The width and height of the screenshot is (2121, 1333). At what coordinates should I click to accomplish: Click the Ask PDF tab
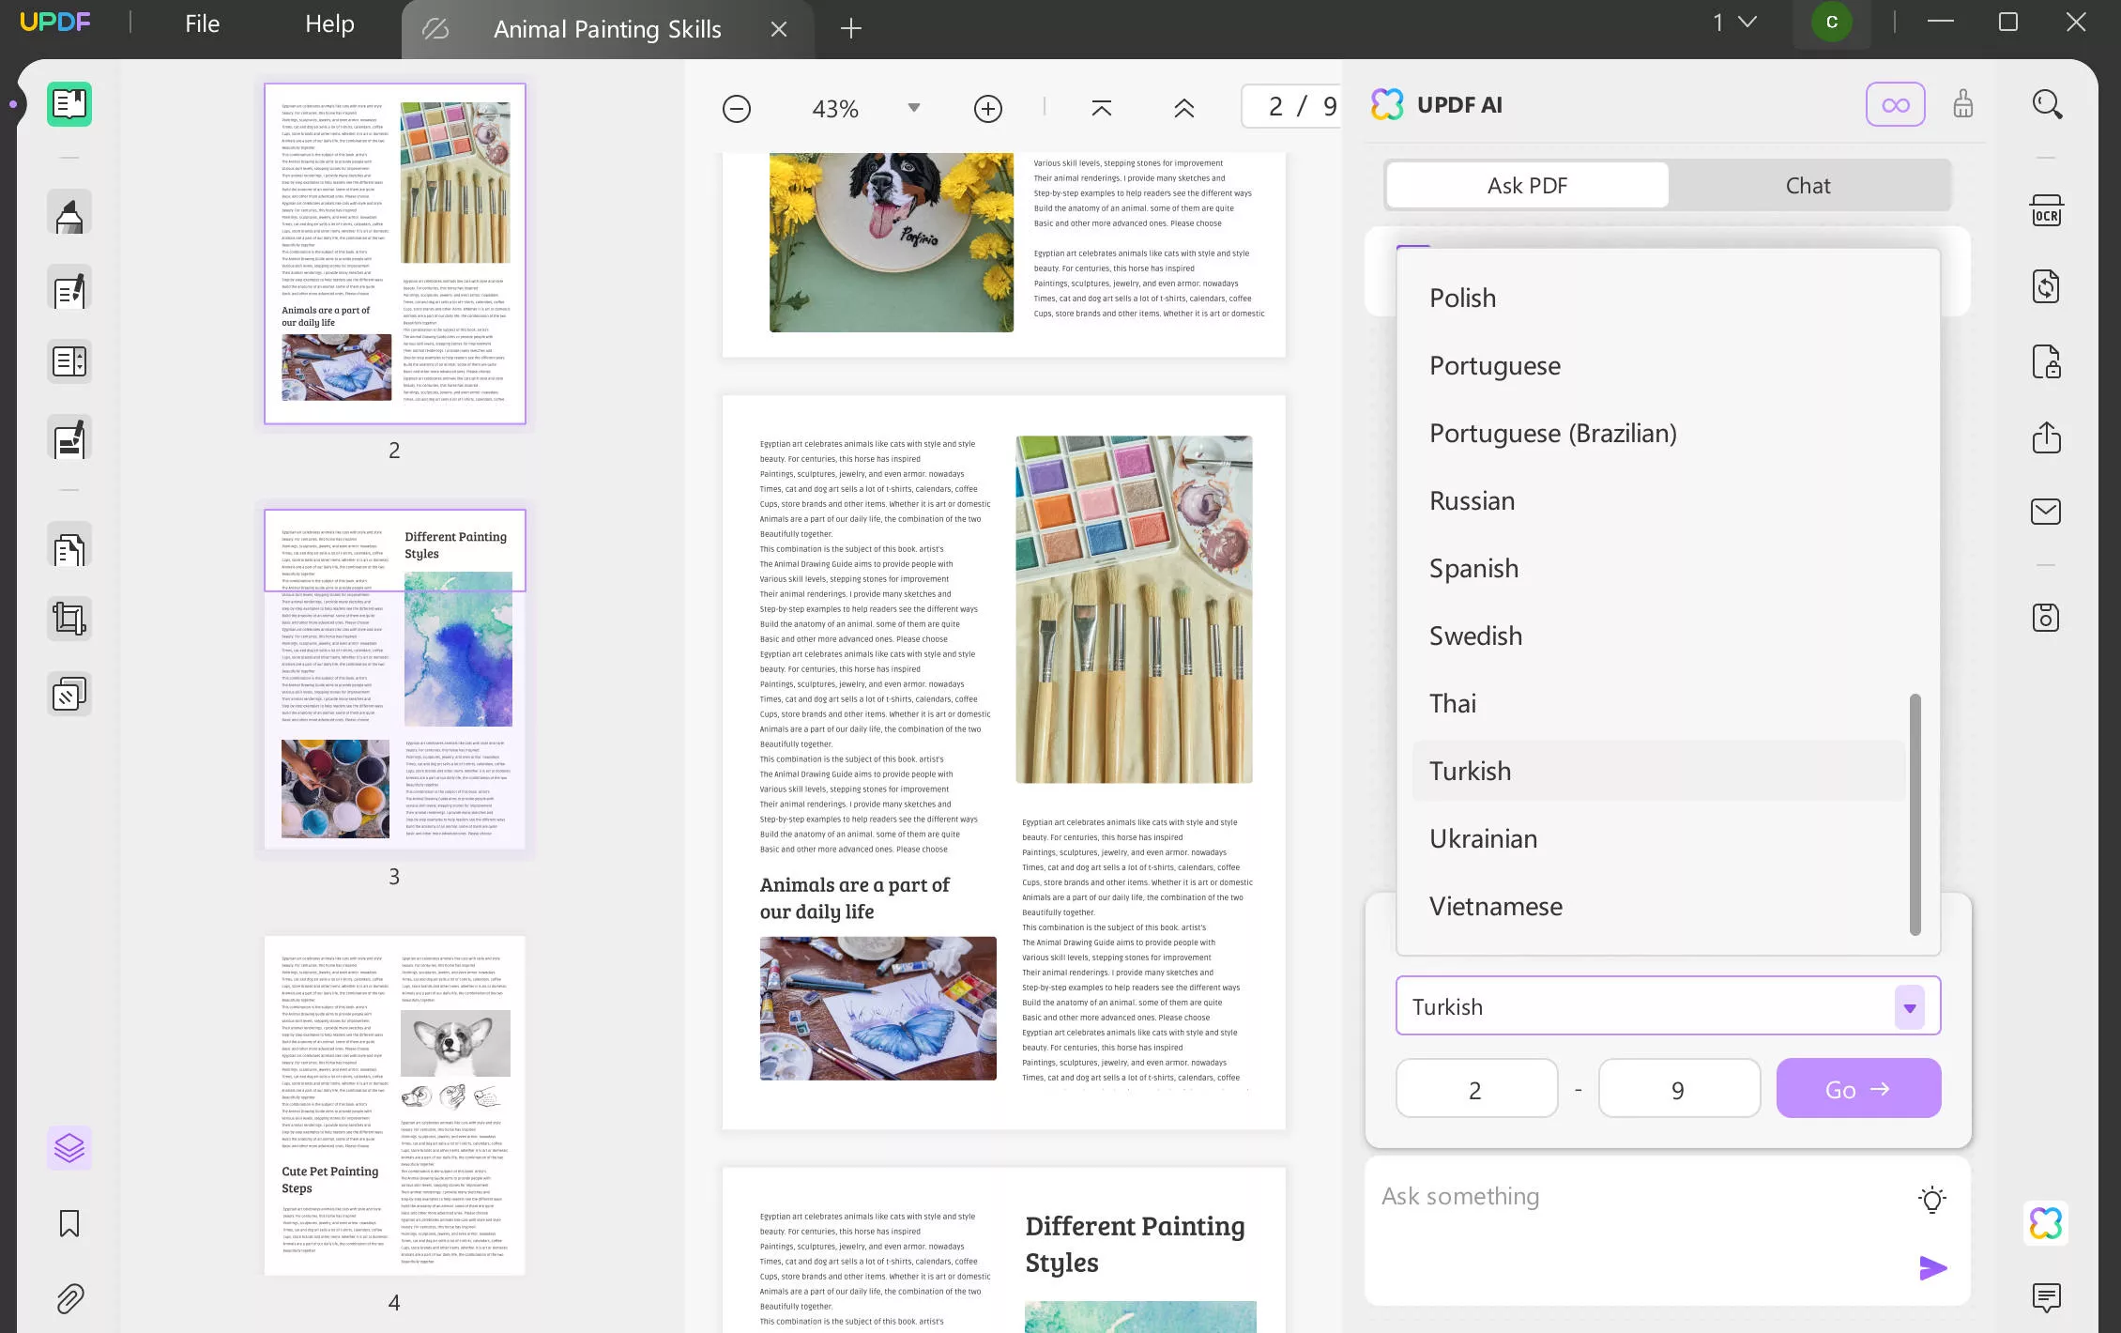click(1527, 184)
